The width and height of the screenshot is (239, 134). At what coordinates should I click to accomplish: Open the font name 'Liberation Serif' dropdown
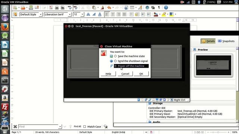coord(70,15)
